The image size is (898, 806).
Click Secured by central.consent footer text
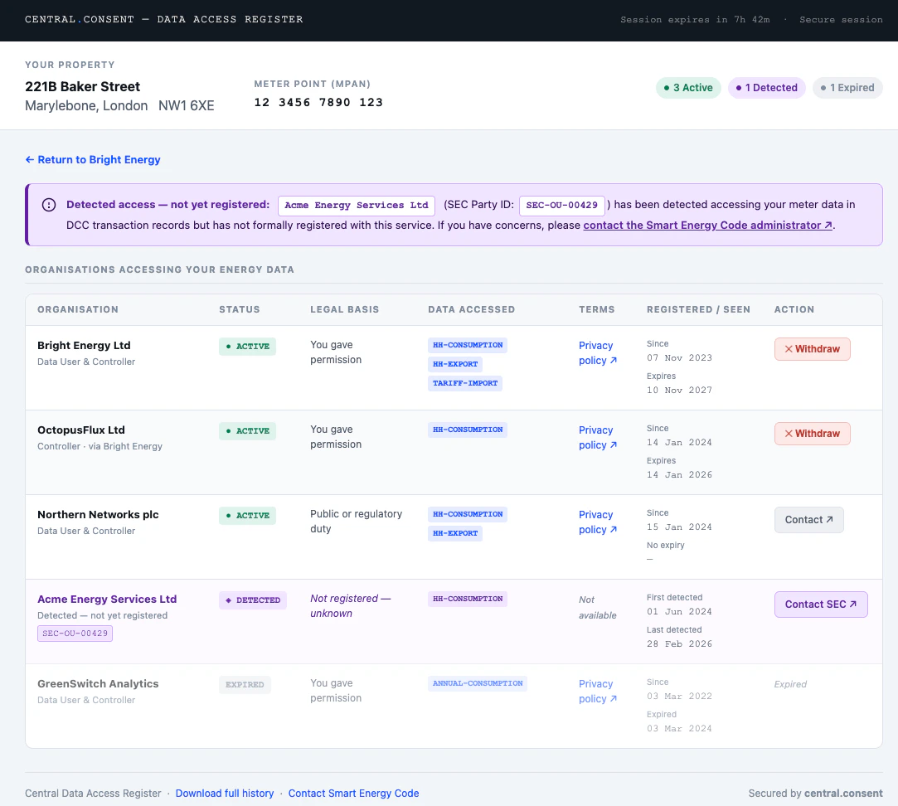tap(815, 794)
